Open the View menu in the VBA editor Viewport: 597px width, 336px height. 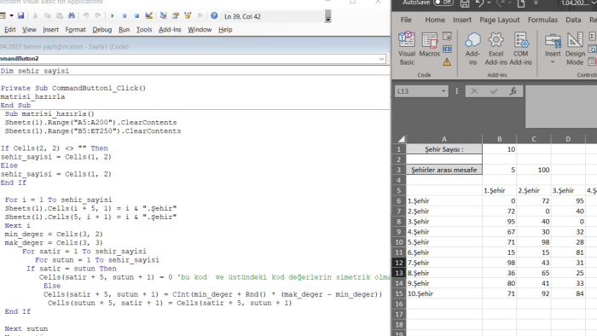click(x=29, y=29)
